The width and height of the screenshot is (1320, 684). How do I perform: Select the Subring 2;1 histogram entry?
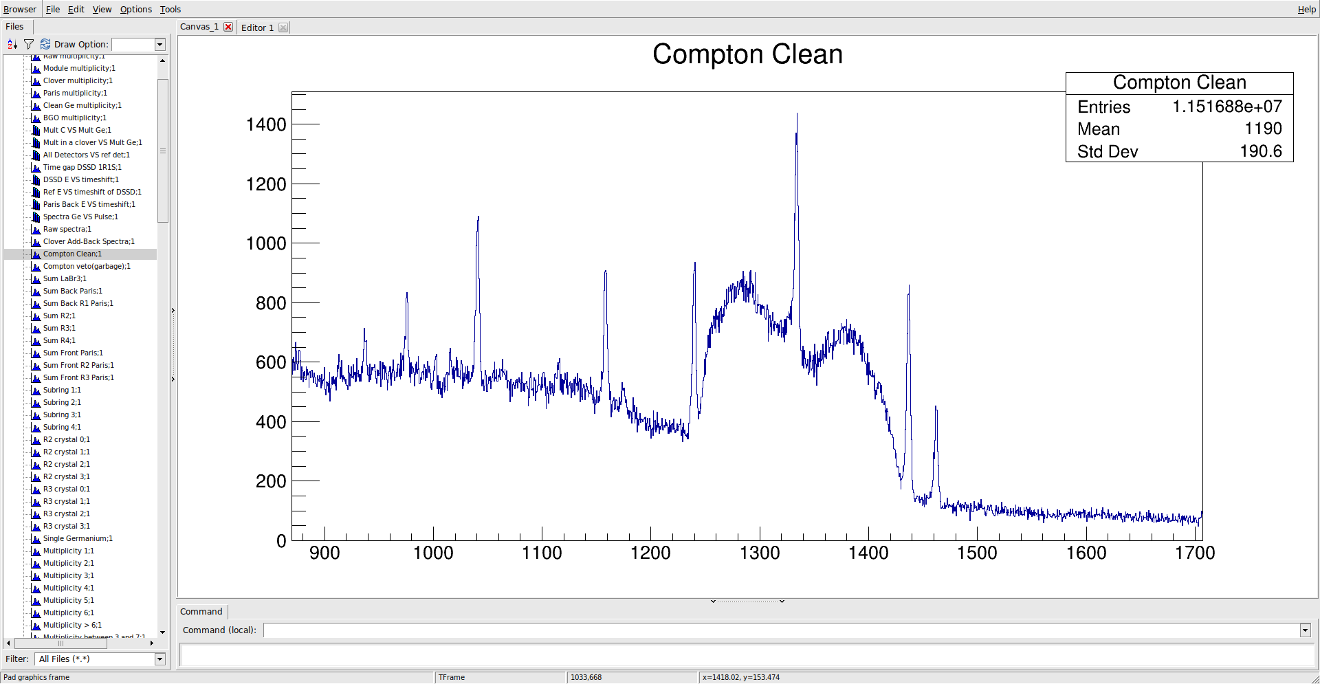(x=60, y=402)
